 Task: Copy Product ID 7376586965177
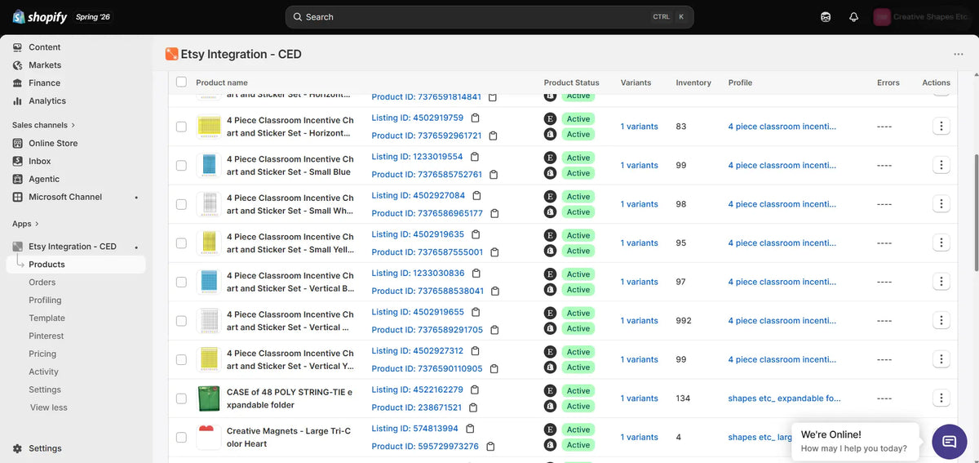[x=494, y=213]
